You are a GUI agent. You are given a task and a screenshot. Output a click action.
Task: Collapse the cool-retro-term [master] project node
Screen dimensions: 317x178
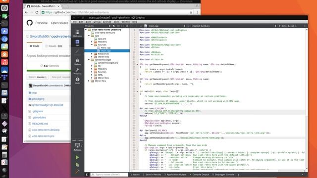pos(86,30)
